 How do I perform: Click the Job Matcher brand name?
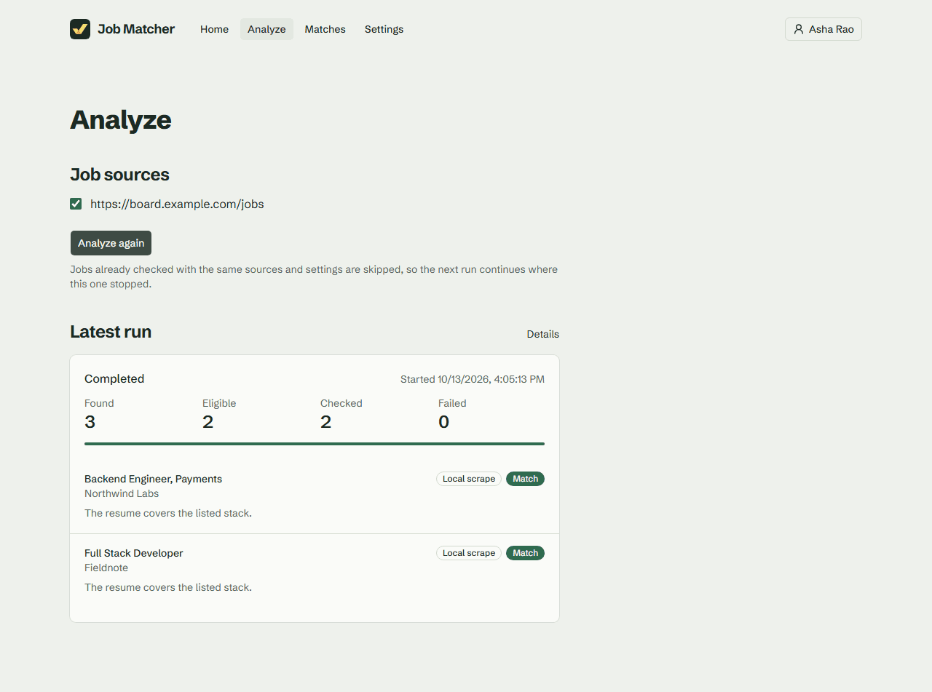[136, 29]
